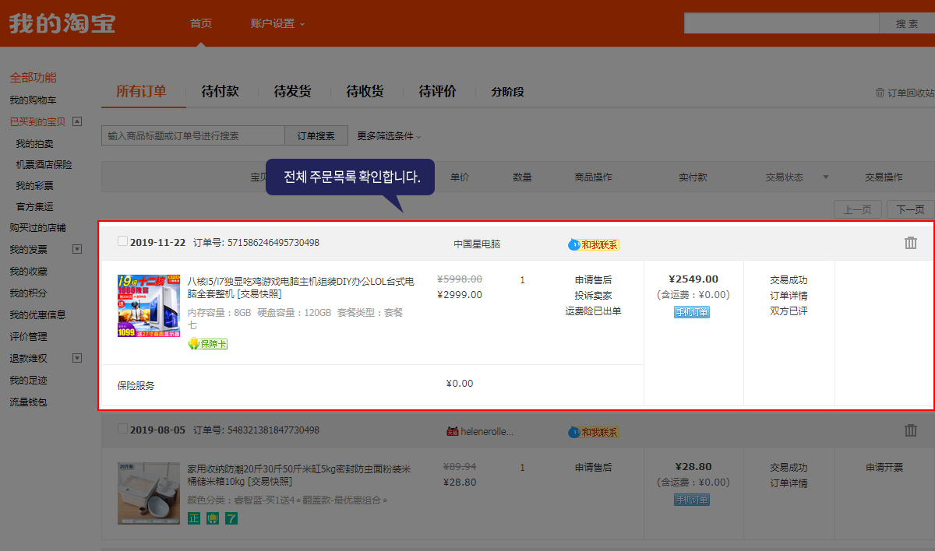Click the green 正 badge on rice bin order

[194, 518]
